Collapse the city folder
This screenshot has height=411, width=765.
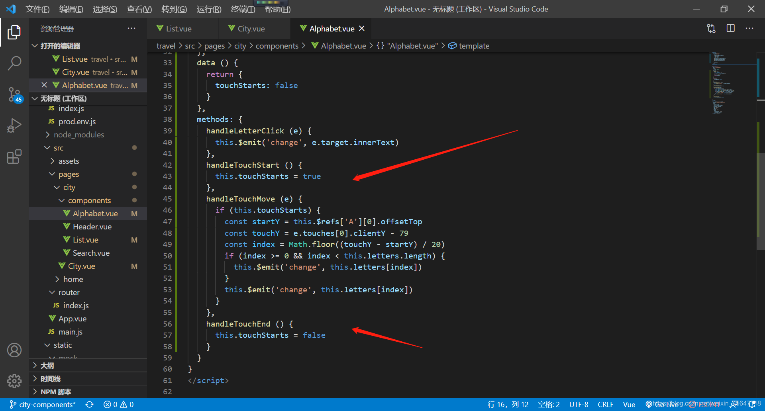click(x=88, y=187)
